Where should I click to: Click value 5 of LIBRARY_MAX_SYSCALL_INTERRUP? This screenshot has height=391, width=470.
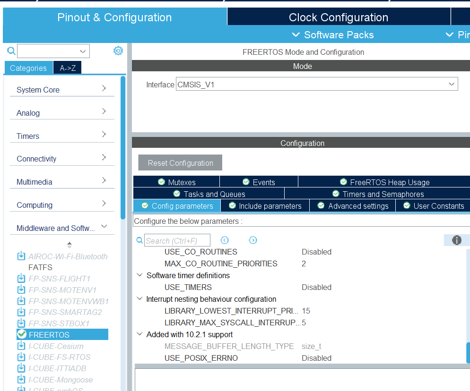click(x=304, y=323)
